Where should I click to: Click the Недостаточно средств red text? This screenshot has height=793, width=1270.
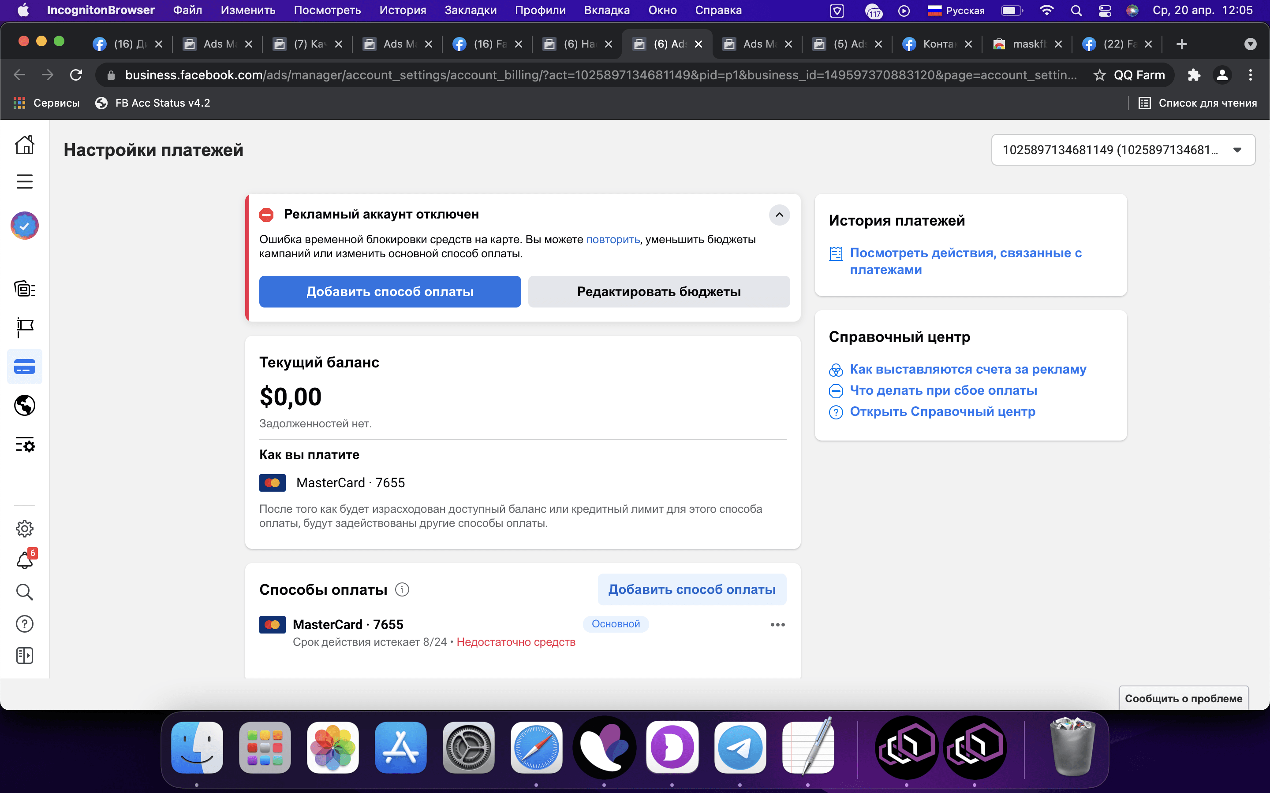(516, 642)
